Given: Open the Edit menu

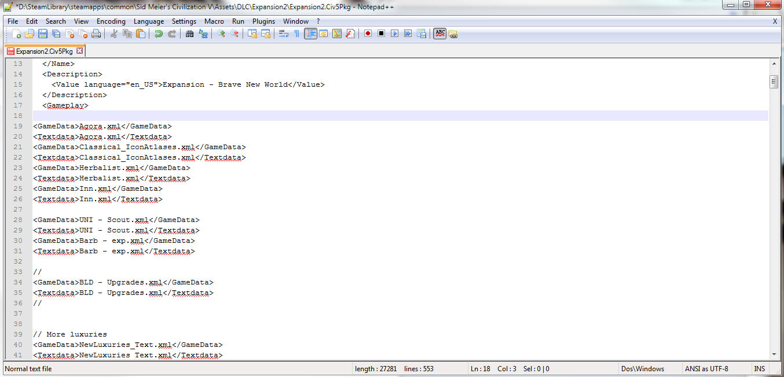Looking at the screenshot, I should [32, 21].
